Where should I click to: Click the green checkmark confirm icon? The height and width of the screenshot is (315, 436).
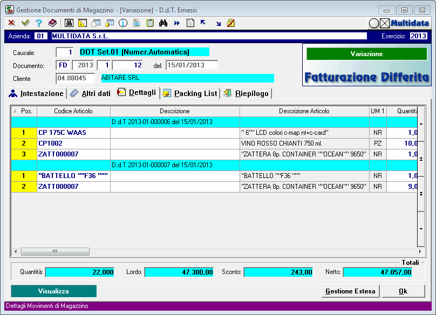tap(25, 23)
